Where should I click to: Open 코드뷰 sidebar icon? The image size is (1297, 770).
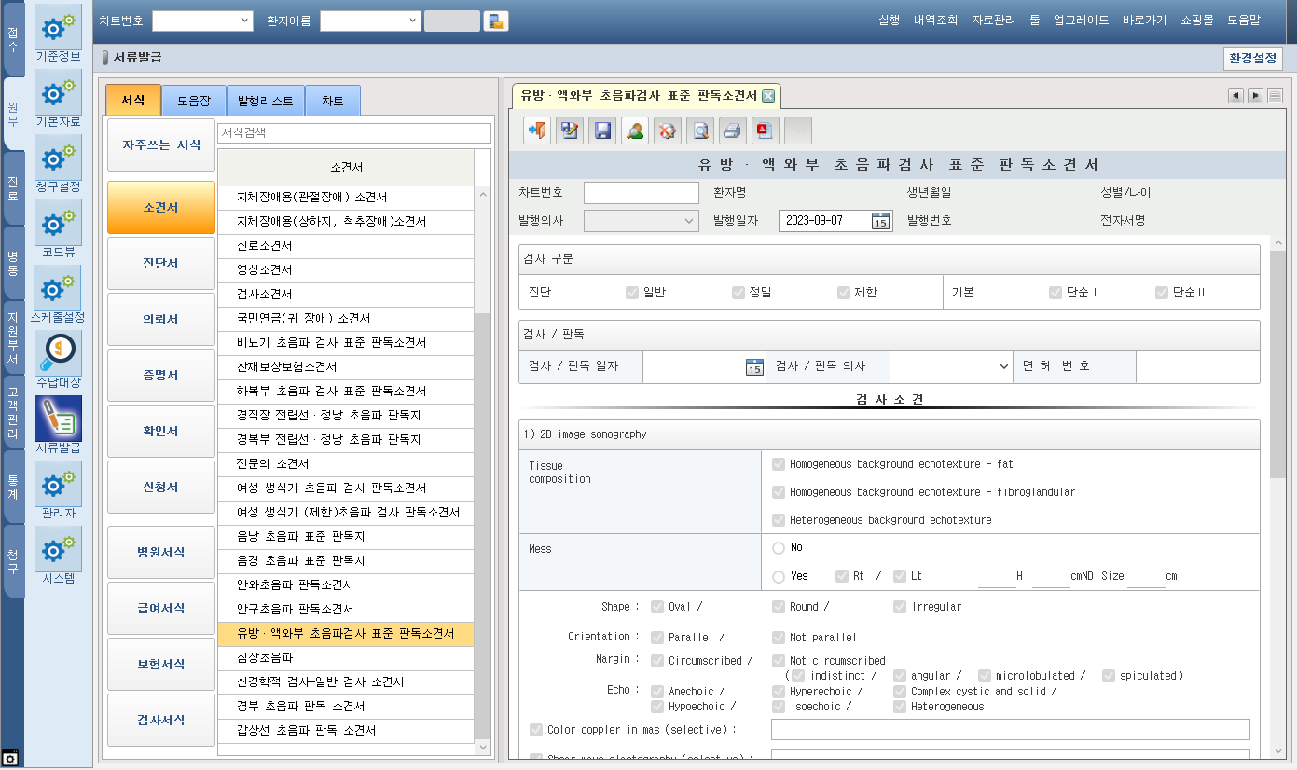[x=58, y=230]
